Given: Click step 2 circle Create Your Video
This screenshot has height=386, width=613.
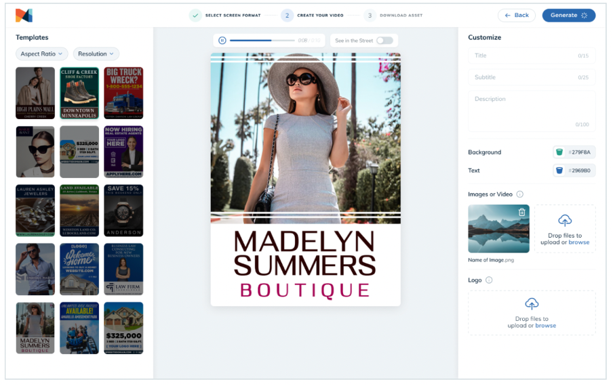Looking at the screenshot, I should pos(287,16).
